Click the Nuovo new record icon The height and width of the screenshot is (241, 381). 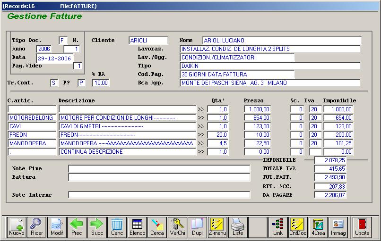pyautogui.click(x=17, y=227)
